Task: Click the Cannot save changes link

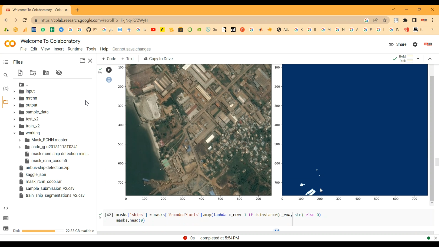Action: click(131, 49)
